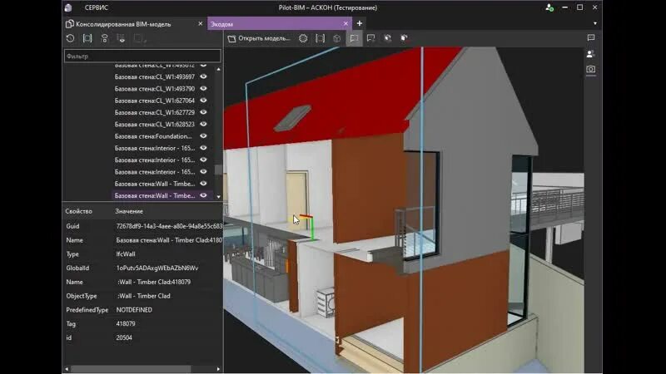Click the second flag annotation icon in viewer toolbar

370,38
